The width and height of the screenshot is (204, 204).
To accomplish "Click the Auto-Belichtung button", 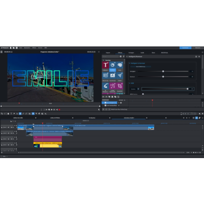I will click(x=141, y=67).
